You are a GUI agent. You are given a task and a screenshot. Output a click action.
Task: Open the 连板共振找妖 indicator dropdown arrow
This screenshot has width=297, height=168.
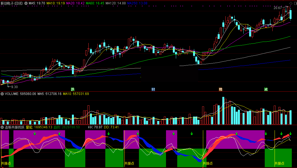pyautogui.click(x=2, y=127)
